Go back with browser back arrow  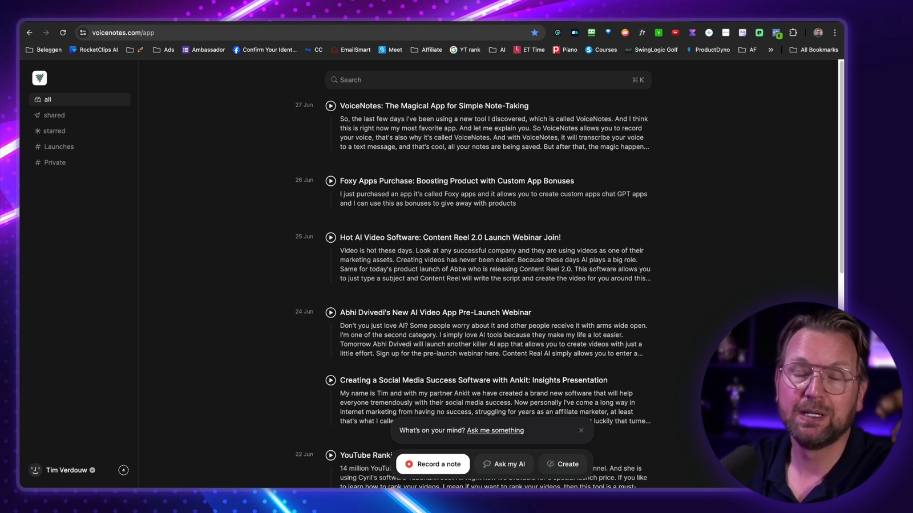[29, 32]
